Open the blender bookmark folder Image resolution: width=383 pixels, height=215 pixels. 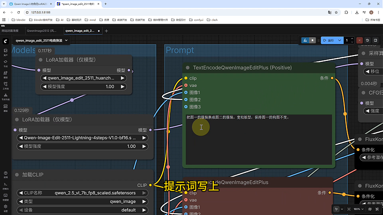(18, 20)
